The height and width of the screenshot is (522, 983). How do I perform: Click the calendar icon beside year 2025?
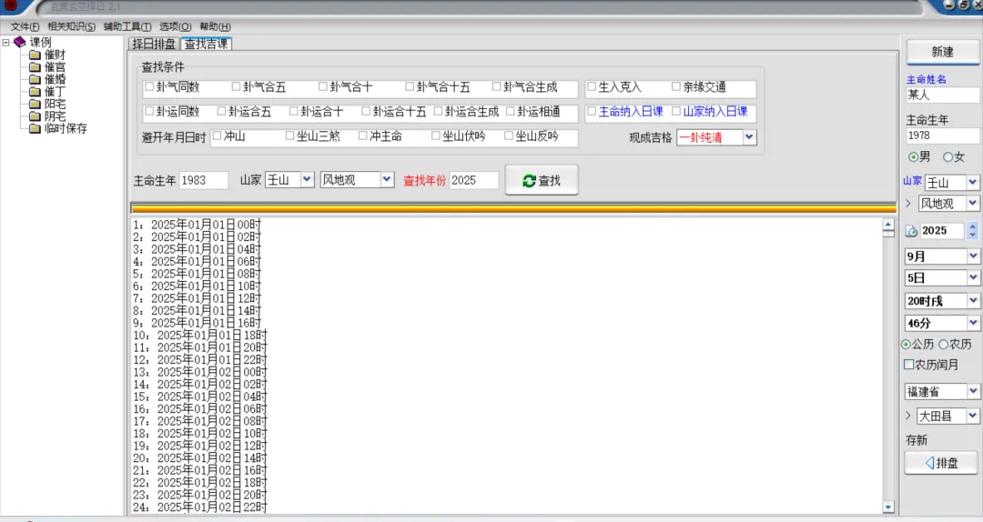(x=911, y=231)
